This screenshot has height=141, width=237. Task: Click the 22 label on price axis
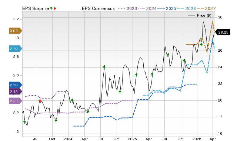point(220,84)
